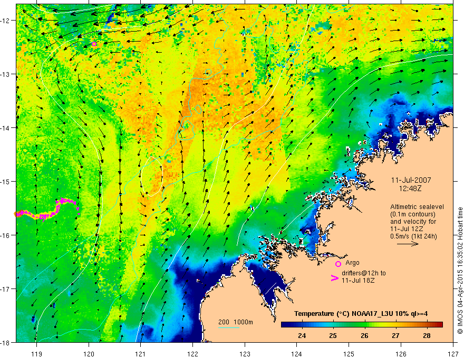Screen dimensions: 464x358
Task: Click the colorbar tick label '24'
Action: click(x=302, y=336)
